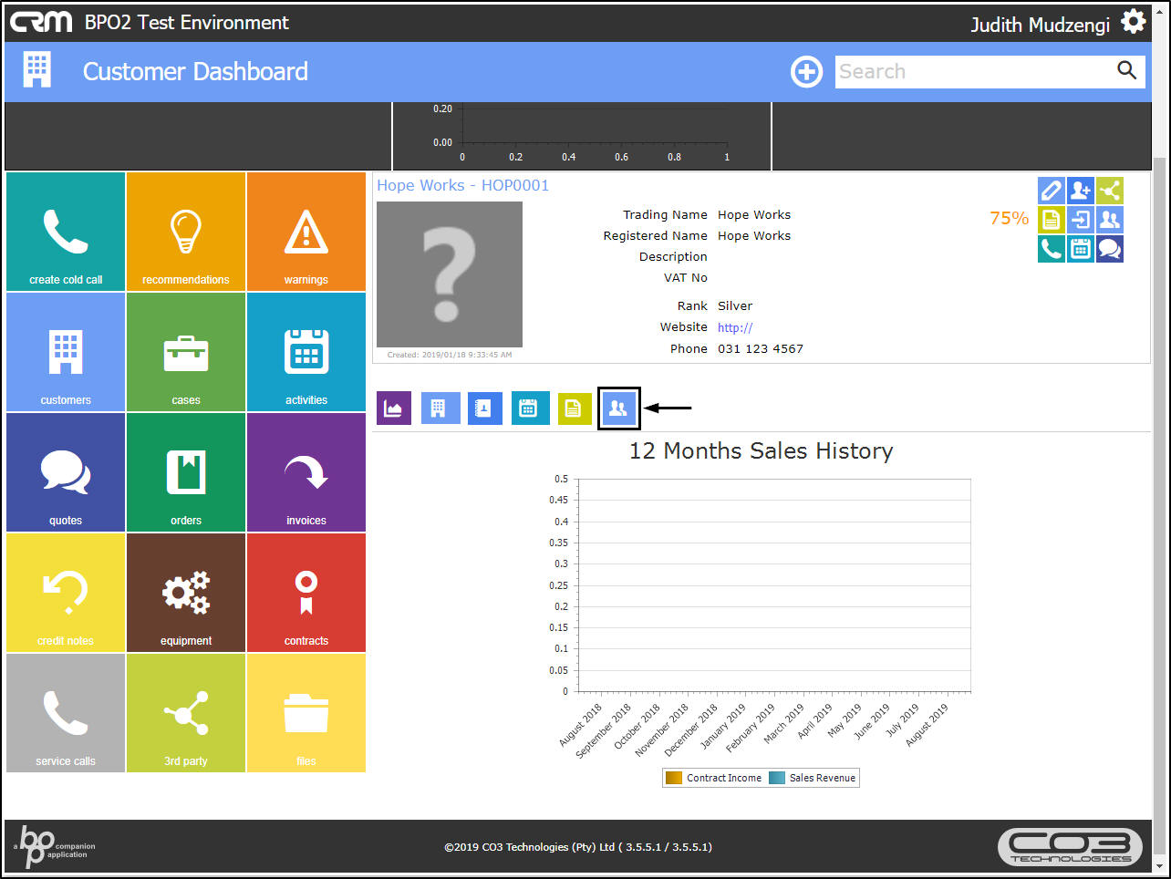Image resolution: width=1171 pixels, height=879 pixels.
Task: Open the settings gear beside Judith Mudzengi
Action: coord(1134,22)
